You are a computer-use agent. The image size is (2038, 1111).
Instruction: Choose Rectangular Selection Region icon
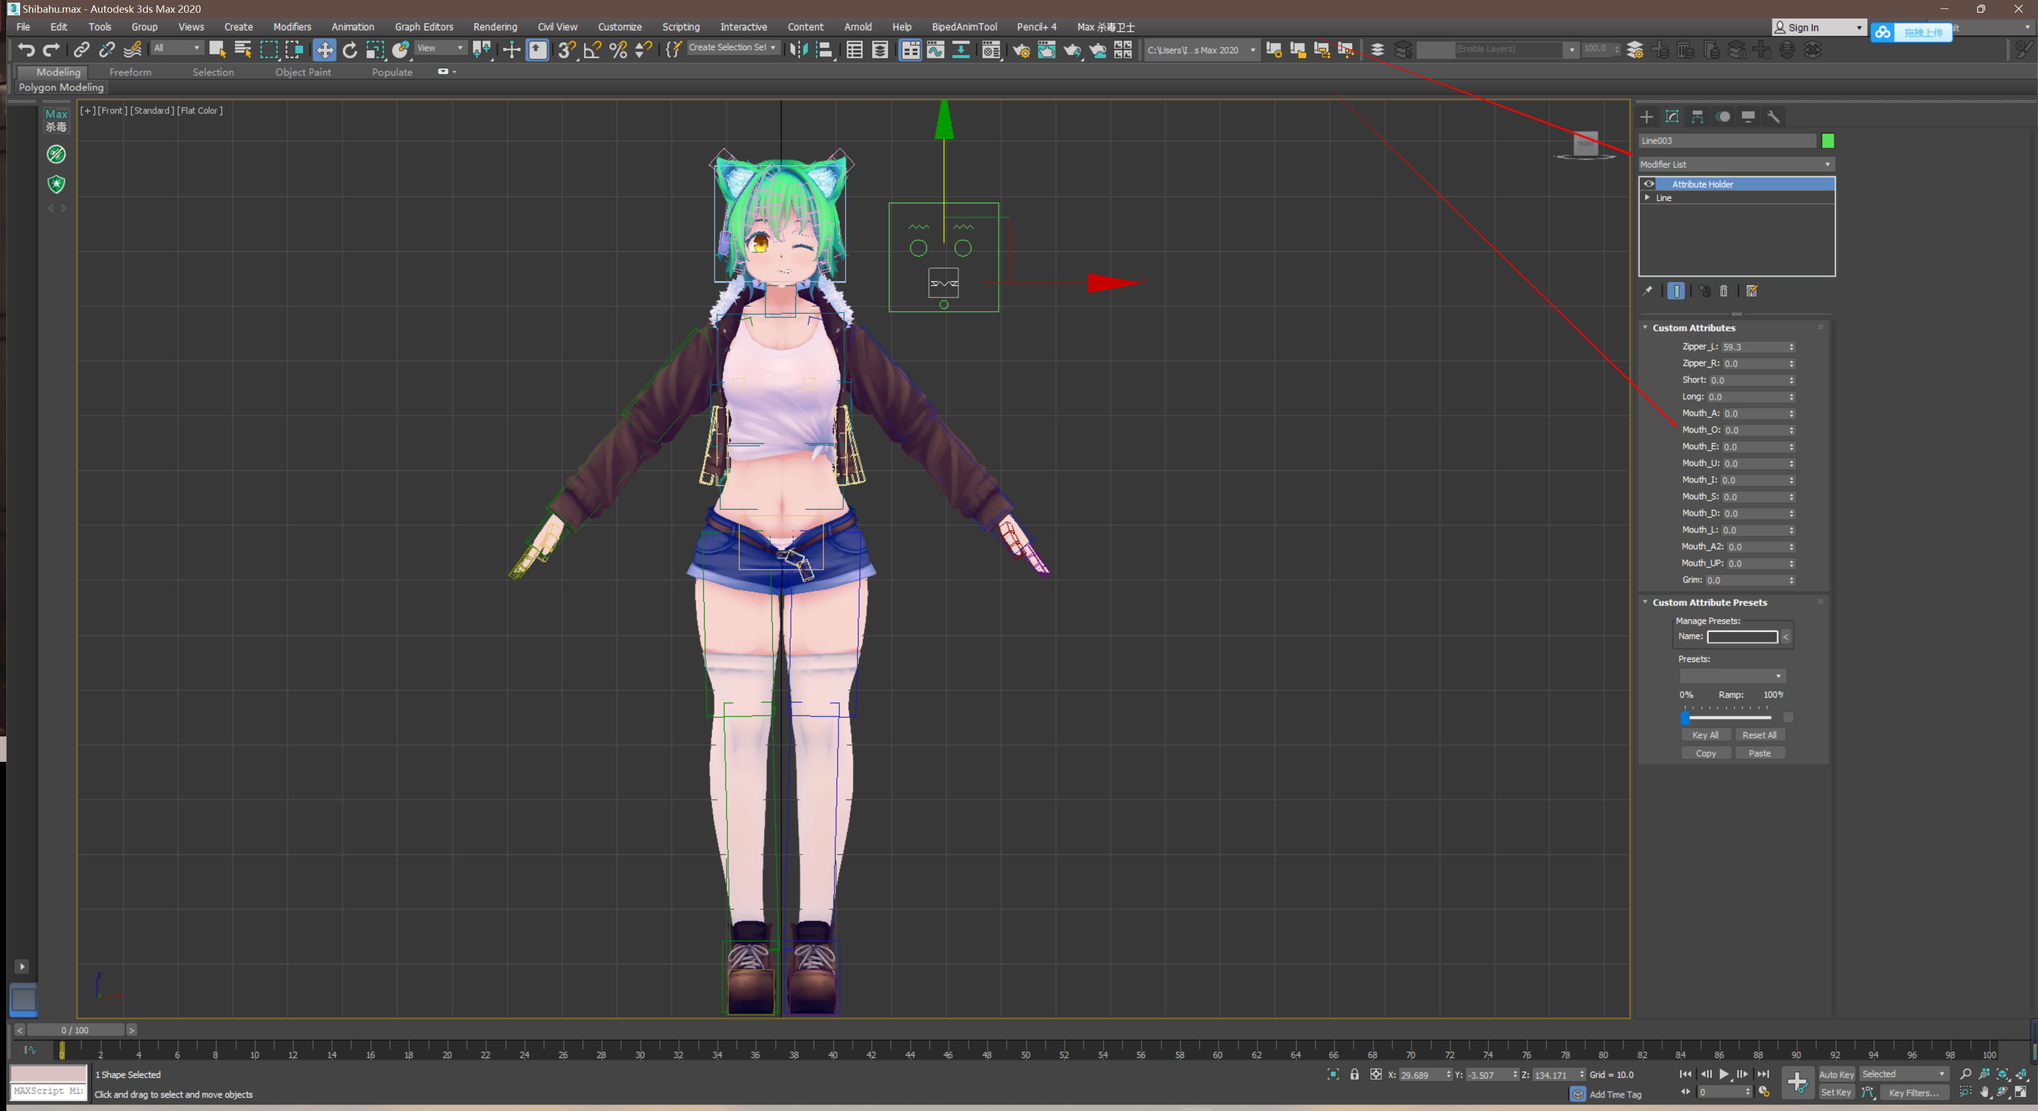tap(269, 50)
